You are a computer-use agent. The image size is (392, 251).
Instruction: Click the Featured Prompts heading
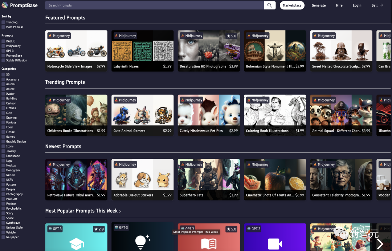click(65, 18)
